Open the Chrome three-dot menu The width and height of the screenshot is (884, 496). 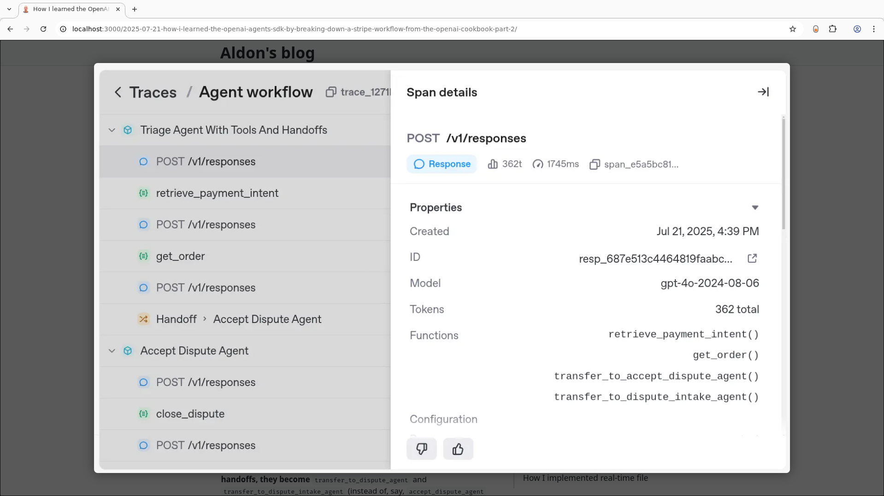(874, 29)
